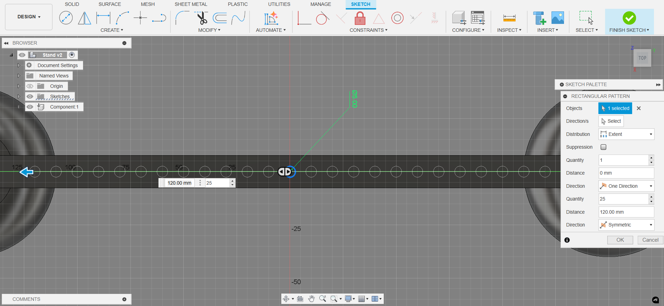
Task: Click the pattern info icon
Action: [x=567, y=240]
